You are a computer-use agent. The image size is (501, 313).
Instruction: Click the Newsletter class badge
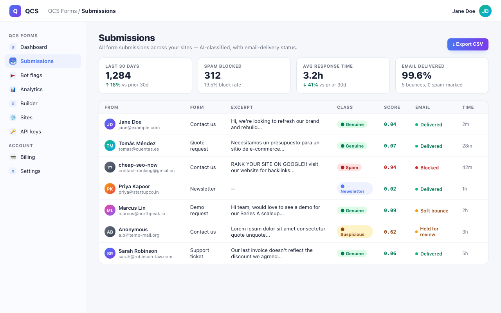(x=355, y=189)
